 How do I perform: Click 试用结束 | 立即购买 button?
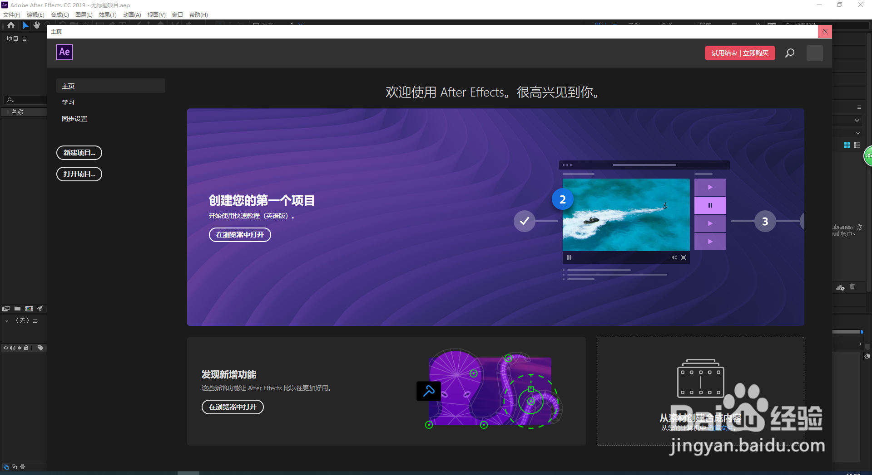pos(740,53)
